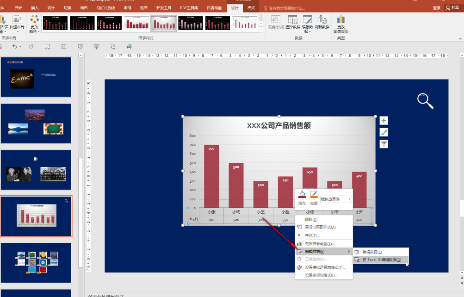Viewport: 464px width, 297px height.
Task: Click the 共享 (Share) button
Action: pyautogui.click(x=452, y=8)
